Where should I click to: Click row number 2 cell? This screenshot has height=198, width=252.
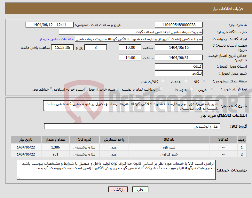[x=242, y=154]
